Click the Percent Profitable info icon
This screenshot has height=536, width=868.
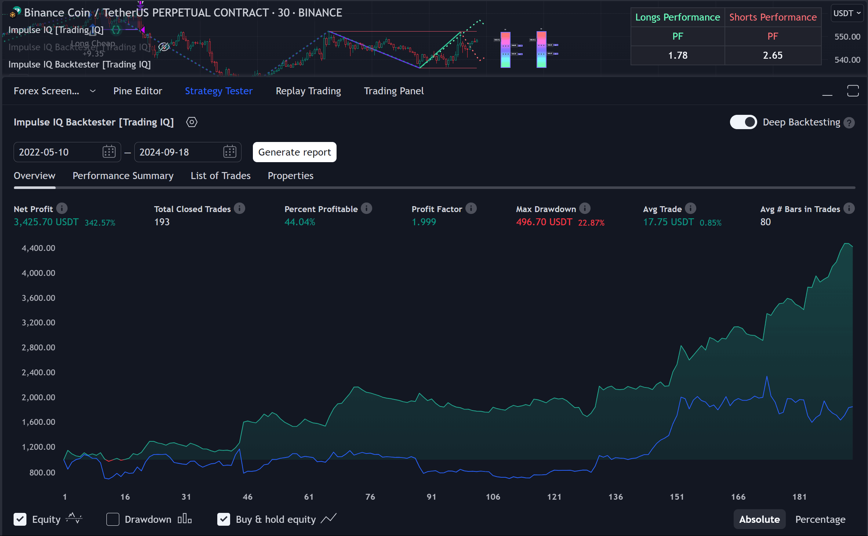coord(366,208)
